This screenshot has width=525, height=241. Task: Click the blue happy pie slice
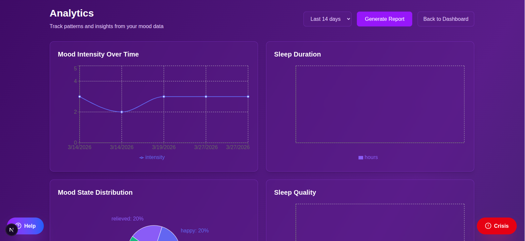tap(168, 235)
